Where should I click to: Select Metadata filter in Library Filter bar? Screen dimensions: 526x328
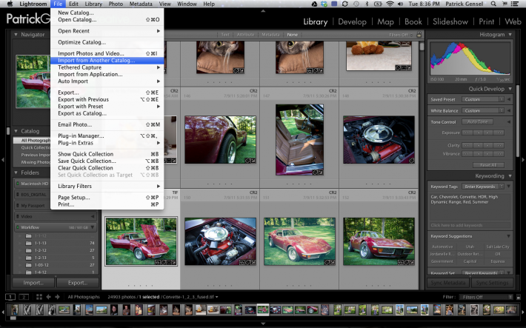pyautogui.click(x=270, y=35)
